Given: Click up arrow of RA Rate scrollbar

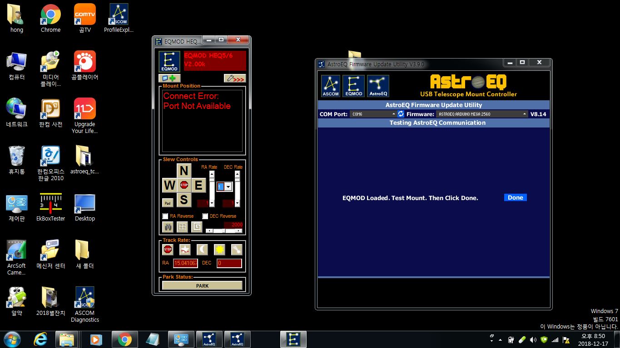Looking at the screenshot, I should coord(212,174).
